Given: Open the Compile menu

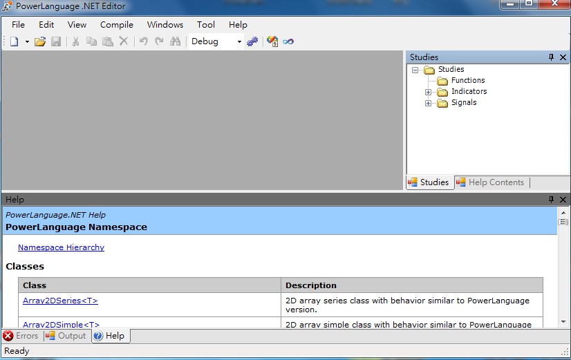Looking at the screenshot, I should click(x=117, y=25).
